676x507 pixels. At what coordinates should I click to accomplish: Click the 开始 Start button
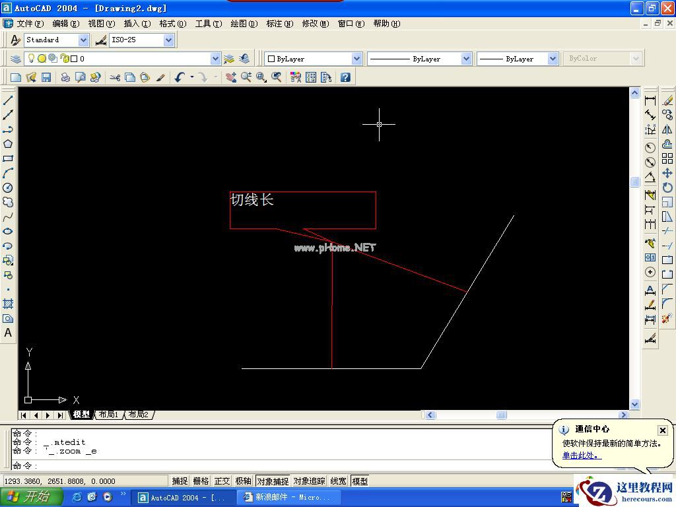click(x=31, y=497)
